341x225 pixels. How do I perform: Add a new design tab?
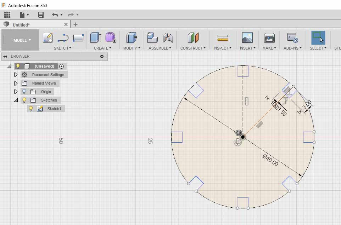[75, 24]
